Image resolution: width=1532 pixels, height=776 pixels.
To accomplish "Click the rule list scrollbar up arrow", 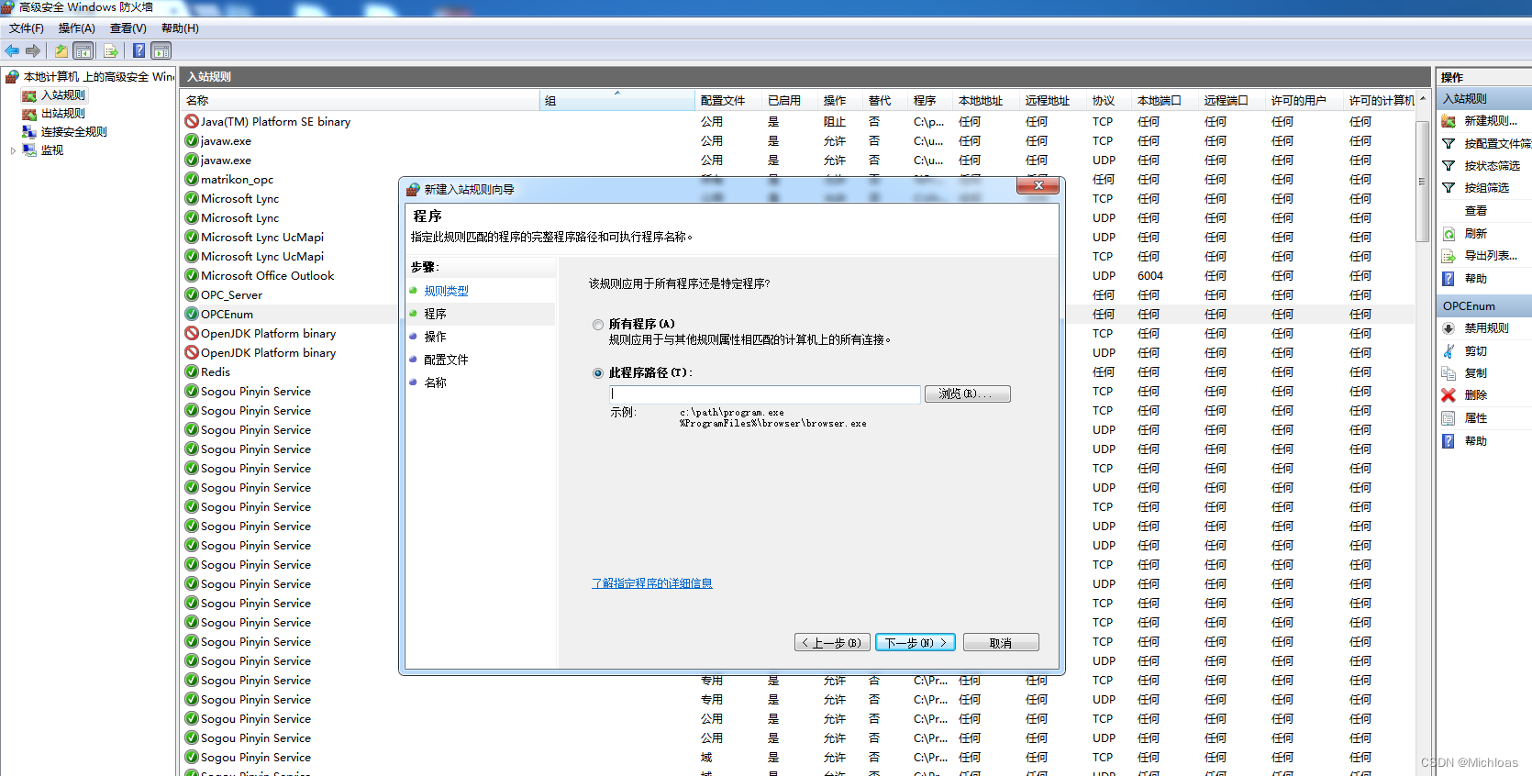I will (x=1423, y=99).
